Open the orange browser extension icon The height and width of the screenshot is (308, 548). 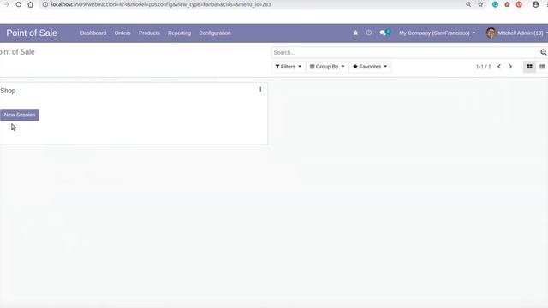tap(507, 4)
